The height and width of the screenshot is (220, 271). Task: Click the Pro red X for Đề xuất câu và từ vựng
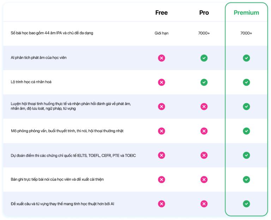(204, 204)
